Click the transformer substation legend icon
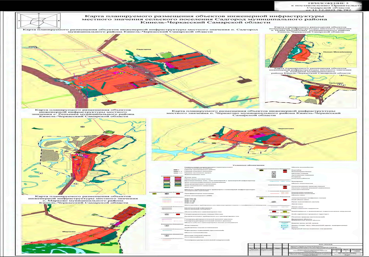The height and width of the screenshot is (257, 369). point(163,194)
